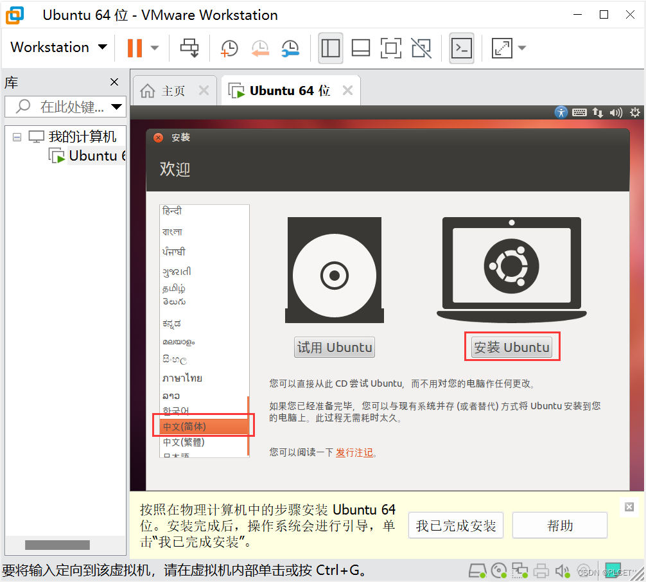The image size is (646, 582).
Task: Close the Ubuntu 64 位 tab
Action: click(347, 91)
